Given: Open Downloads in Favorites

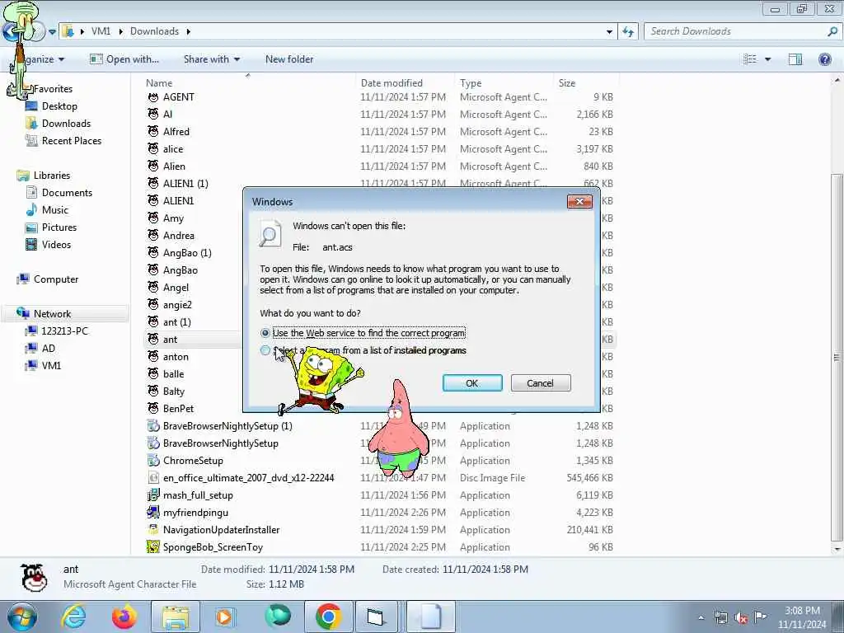Looking at the screenshot, I should click(x=66, y=124).
